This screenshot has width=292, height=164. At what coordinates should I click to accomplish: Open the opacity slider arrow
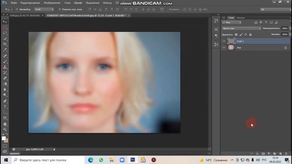coord(290,28)
